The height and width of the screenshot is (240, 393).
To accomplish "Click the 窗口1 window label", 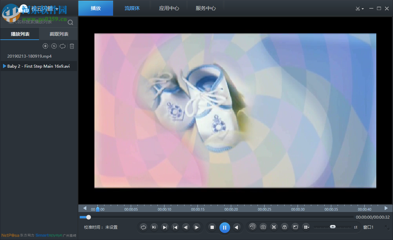I will [368, 227].
